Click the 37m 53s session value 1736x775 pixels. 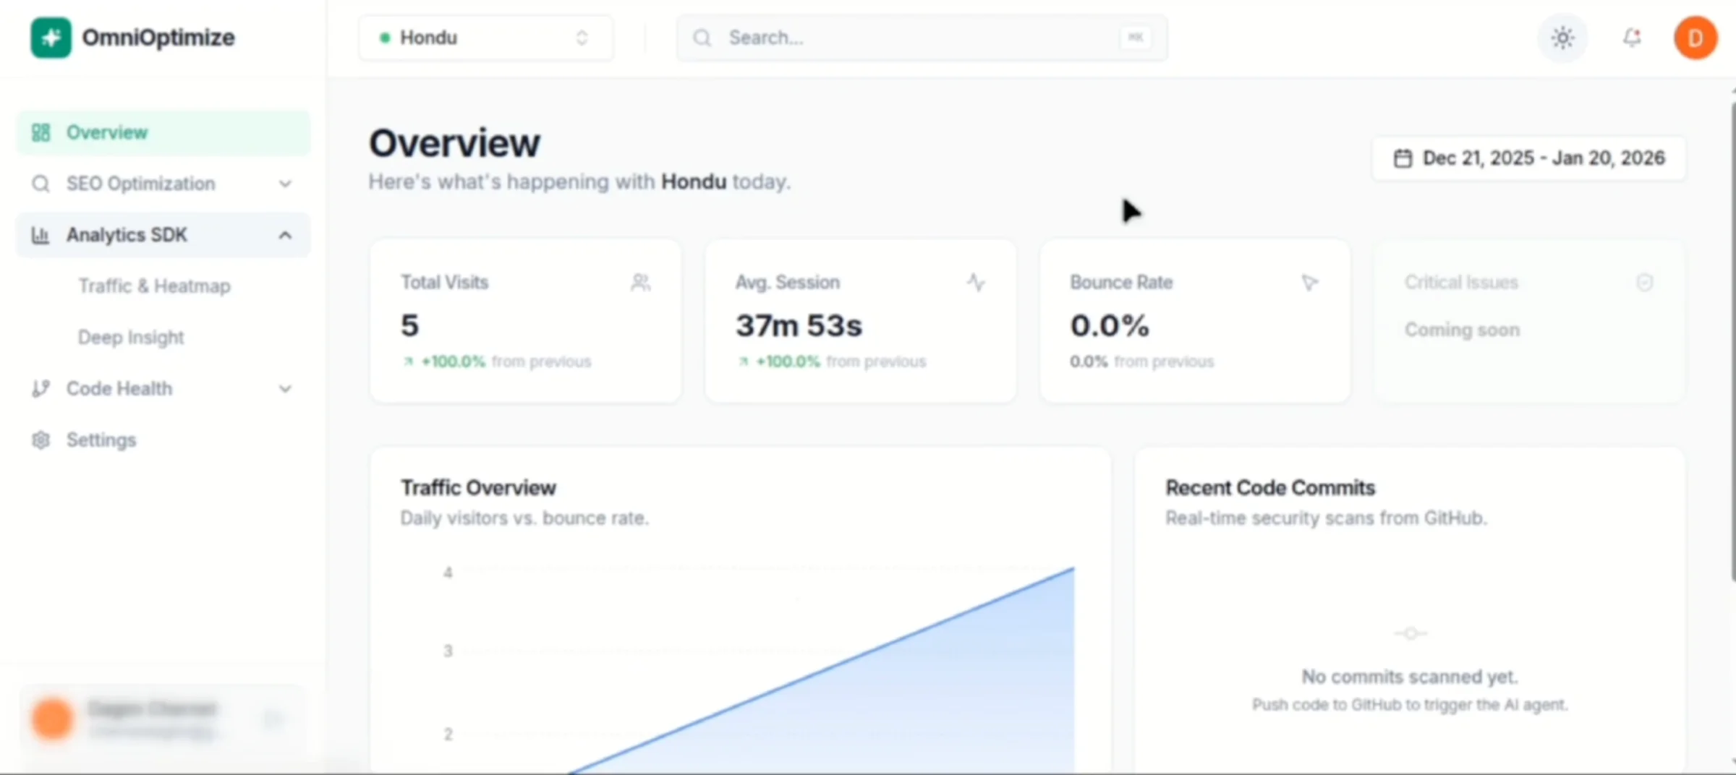tap(799, 325)
